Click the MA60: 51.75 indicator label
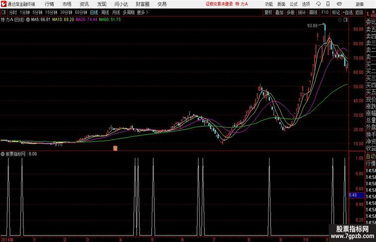The width and height of the screenshot is (376, 242). tap(110, 20)
